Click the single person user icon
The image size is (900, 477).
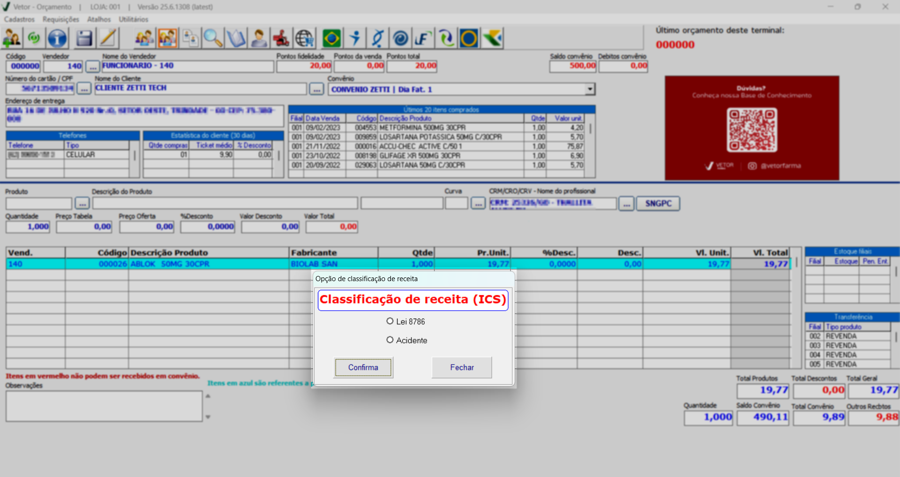259,38
